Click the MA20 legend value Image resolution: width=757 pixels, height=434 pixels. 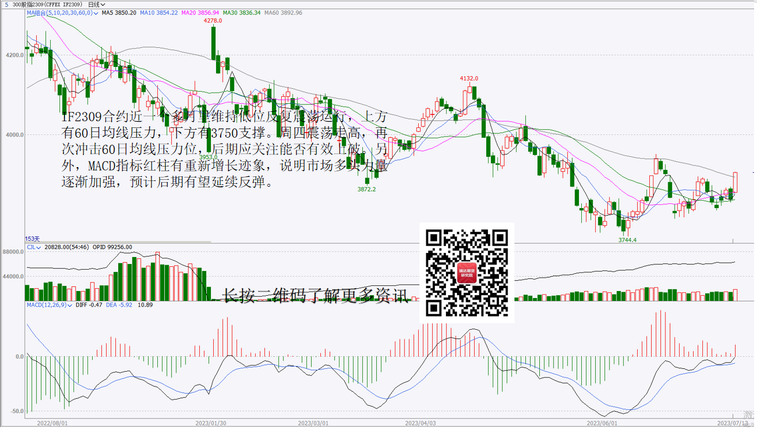point(200,13)
